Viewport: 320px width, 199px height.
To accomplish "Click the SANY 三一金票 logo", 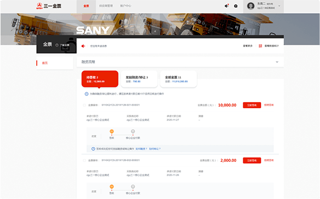I will point(49,6).
